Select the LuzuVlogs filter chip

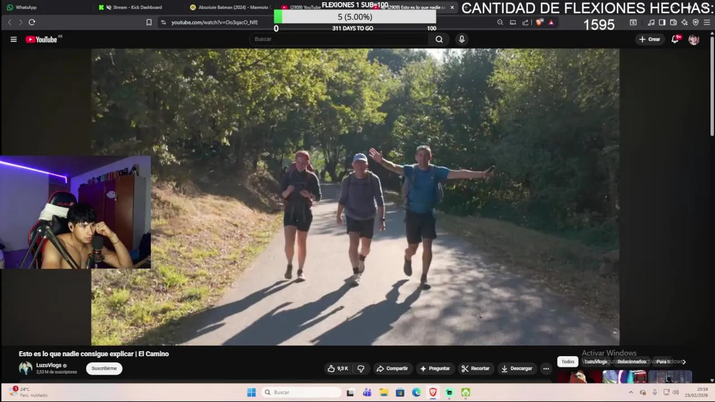(x=596, y=362)
